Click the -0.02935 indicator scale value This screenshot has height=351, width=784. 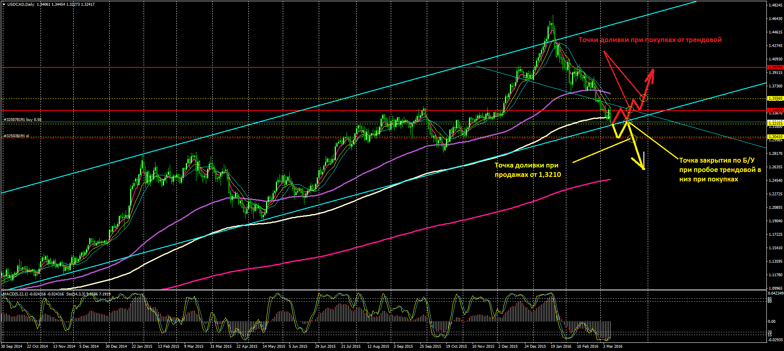(775, 340)
